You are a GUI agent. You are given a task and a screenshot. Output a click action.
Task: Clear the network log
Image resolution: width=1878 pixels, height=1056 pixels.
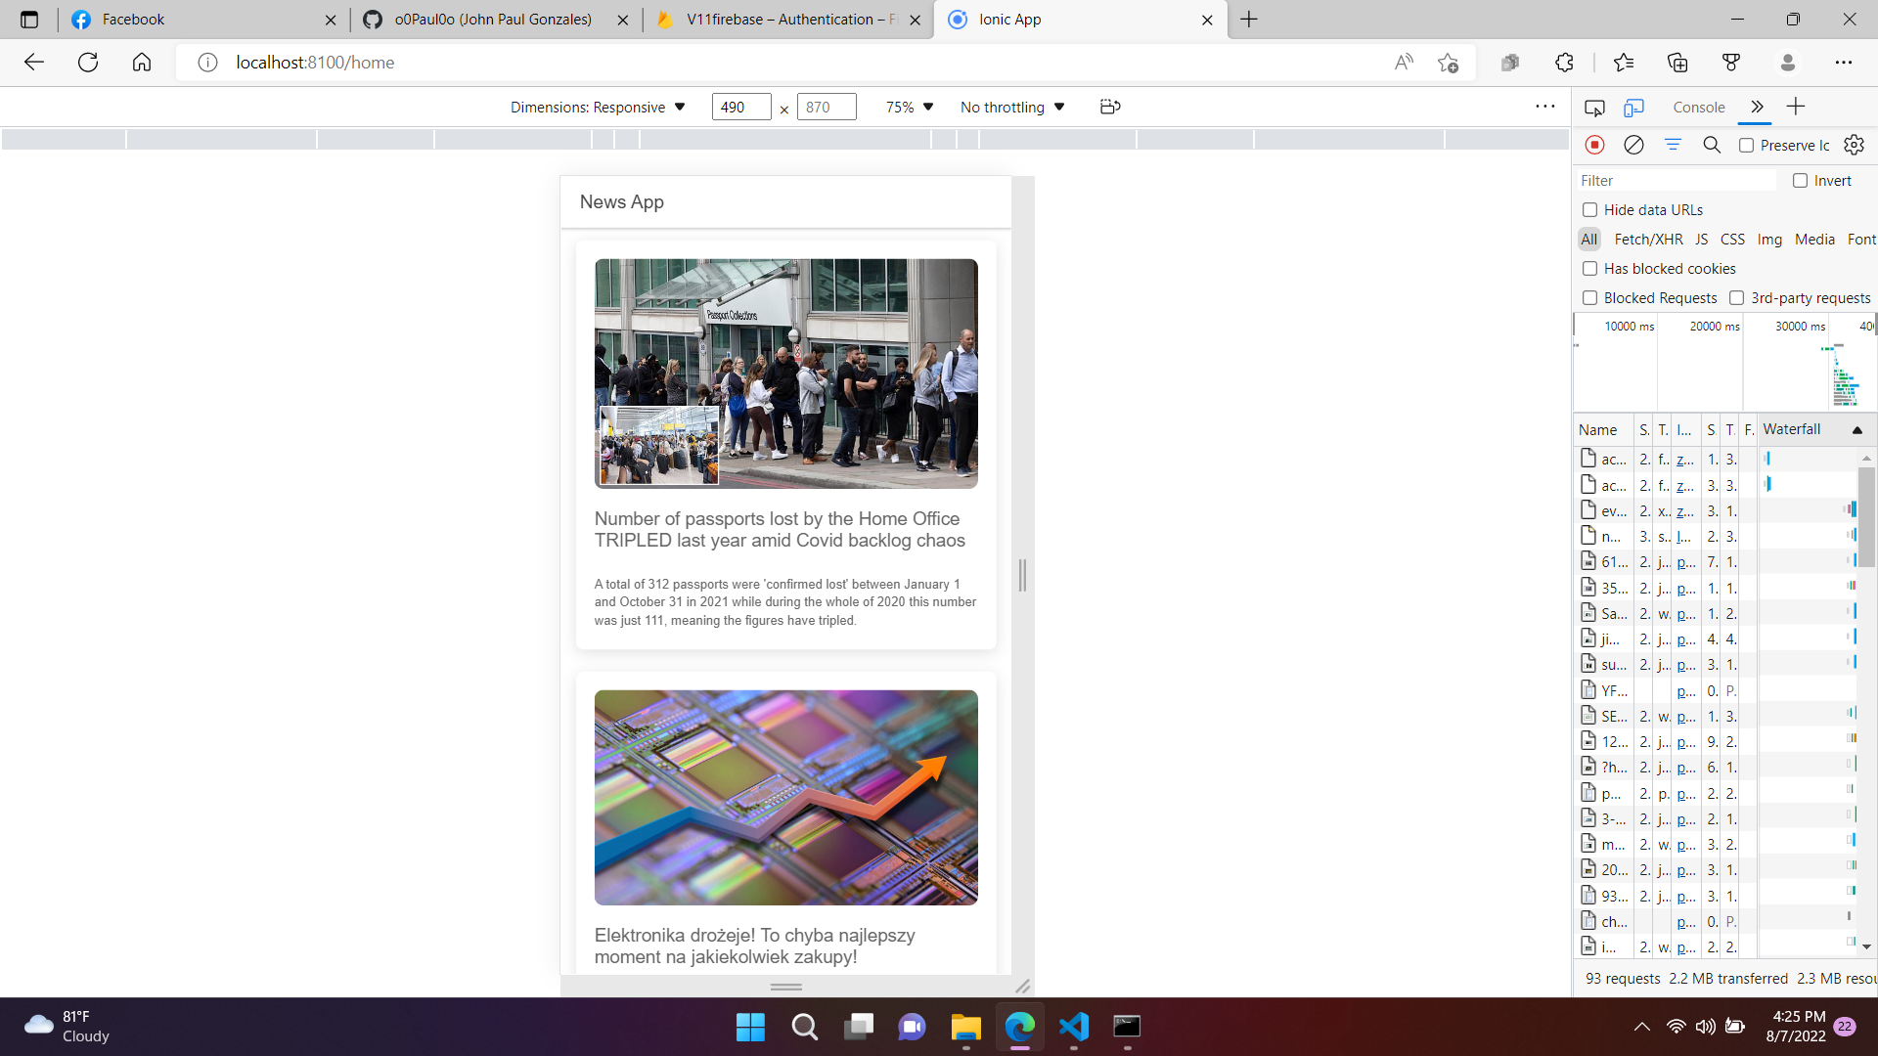click(1633, 145)
